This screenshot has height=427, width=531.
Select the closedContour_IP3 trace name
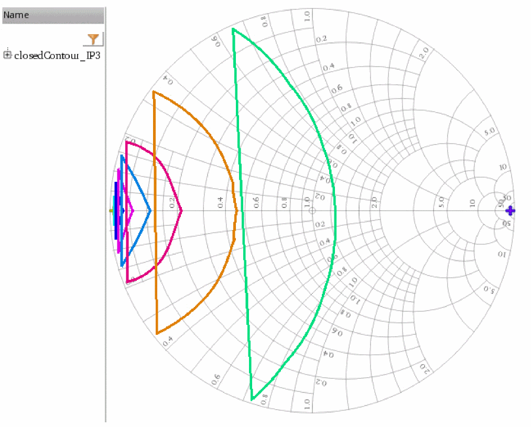(x=57, y=55)
